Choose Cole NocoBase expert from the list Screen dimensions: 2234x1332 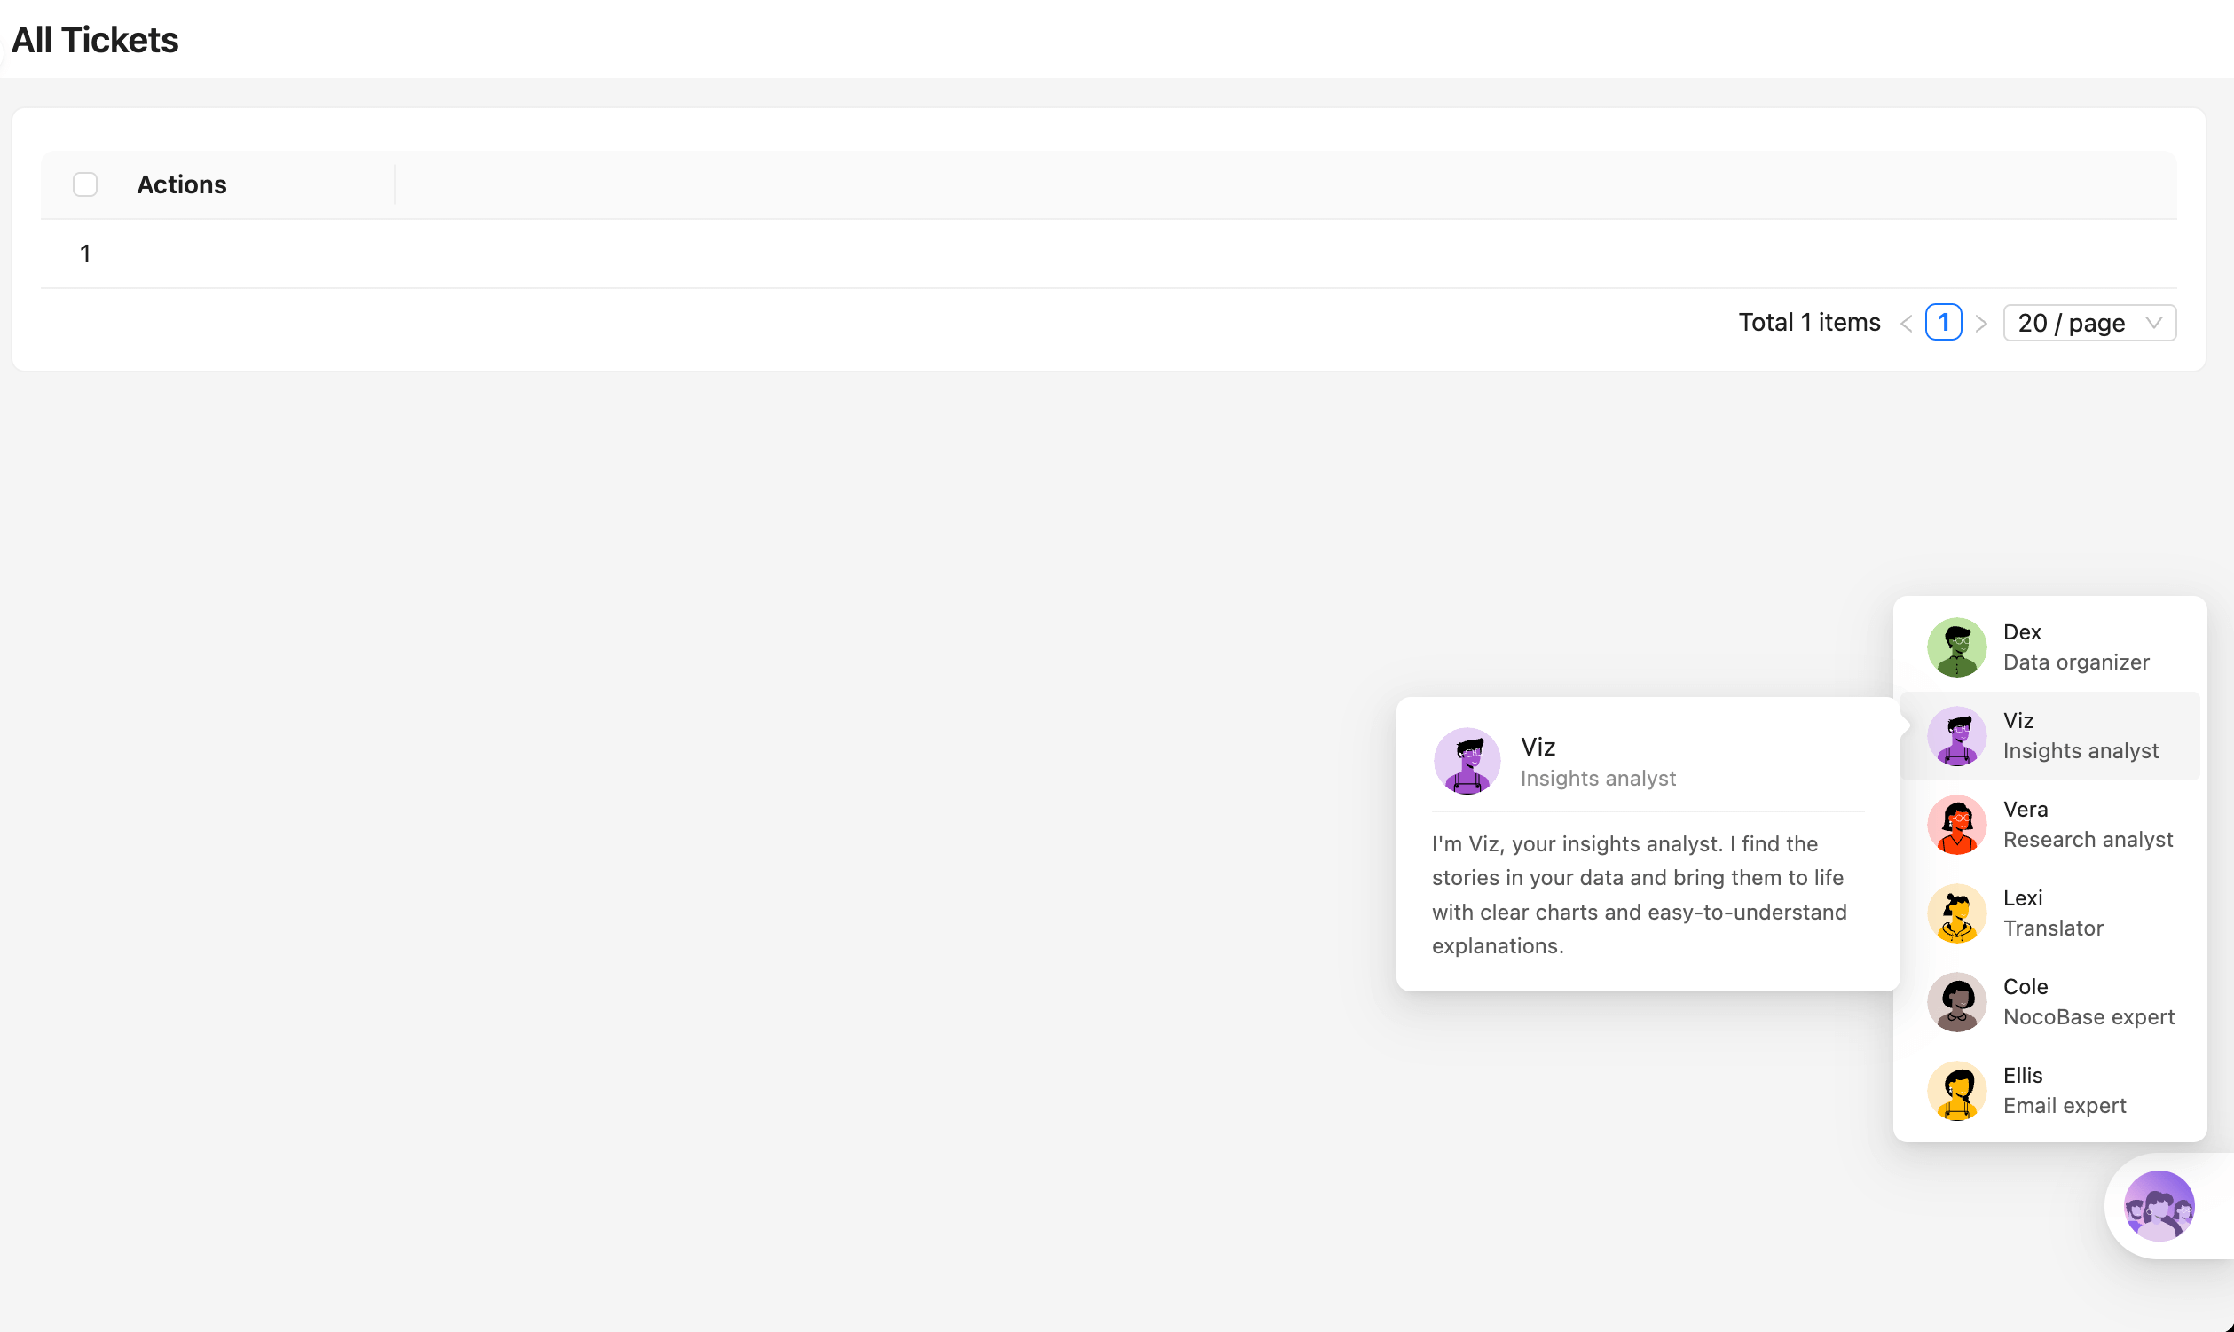tap(2087, 1002)
